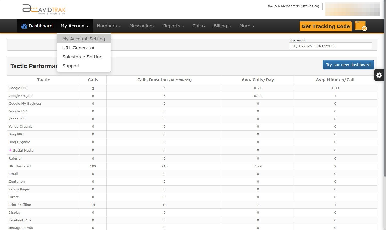This screenshot has height=230, width=386.
Task: Click the Direct row label
Action: tap(14, 197)
